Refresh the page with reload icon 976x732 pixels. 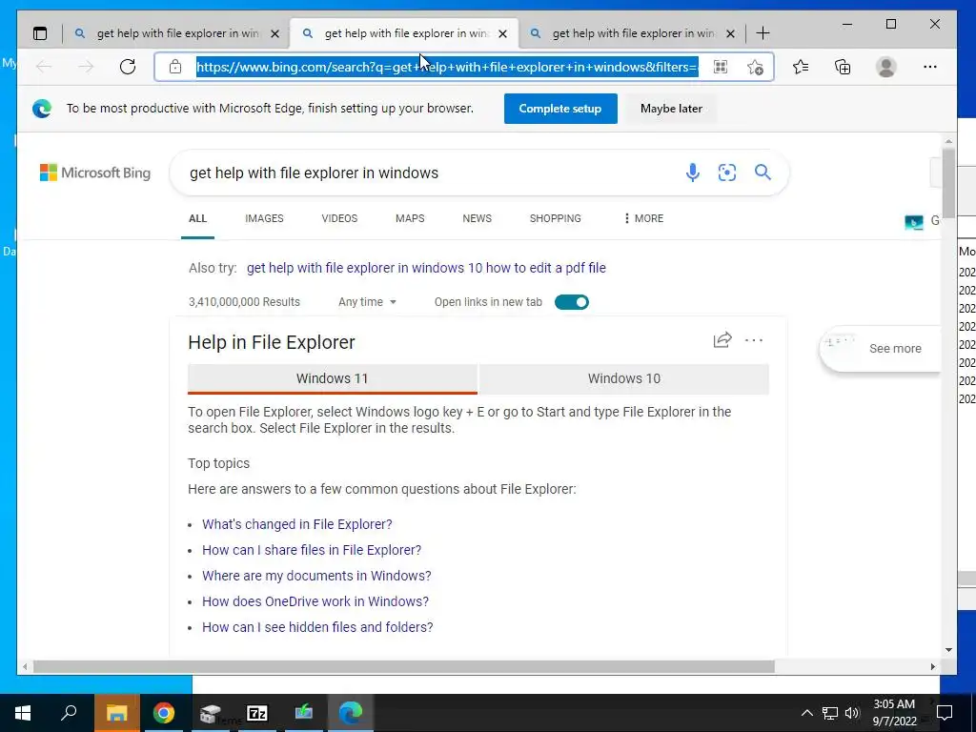pos(128,67)
